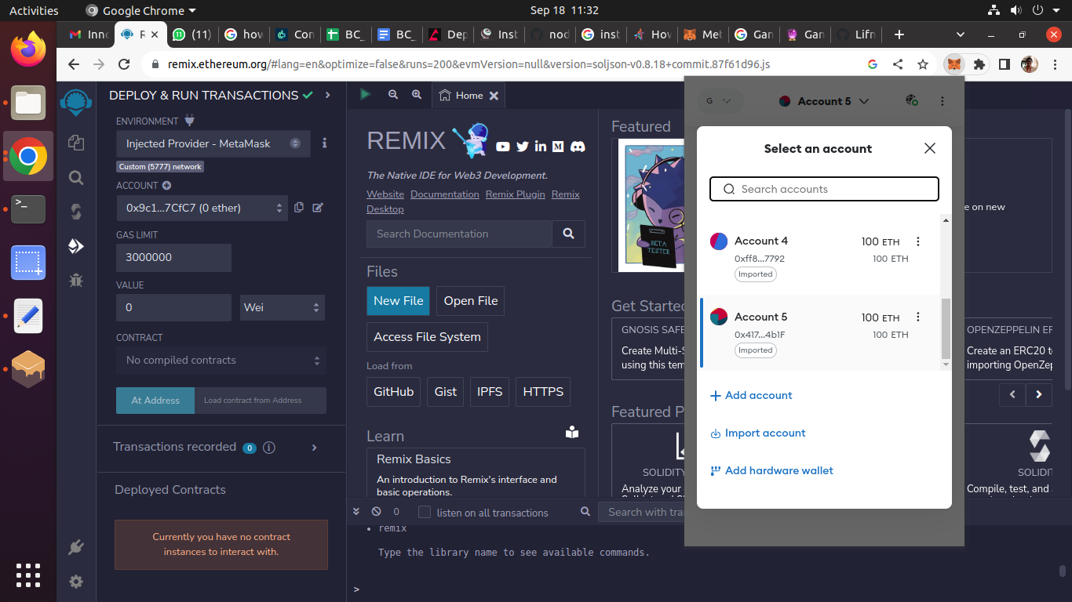The width and height of the screenshot is (1072, 602).
Task: Click the MetaMask fox extension icon
Action: click(x=954, y=64)
